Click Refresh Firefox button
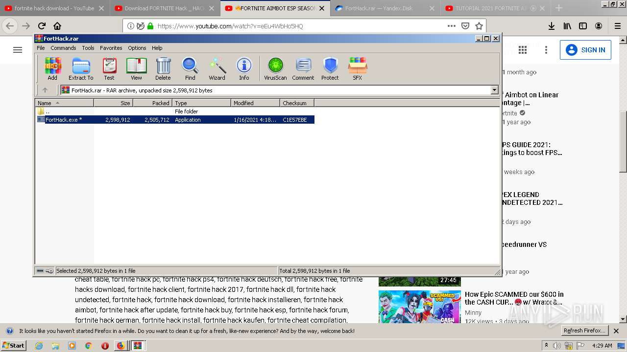627x352 pixels. point(585,331)
